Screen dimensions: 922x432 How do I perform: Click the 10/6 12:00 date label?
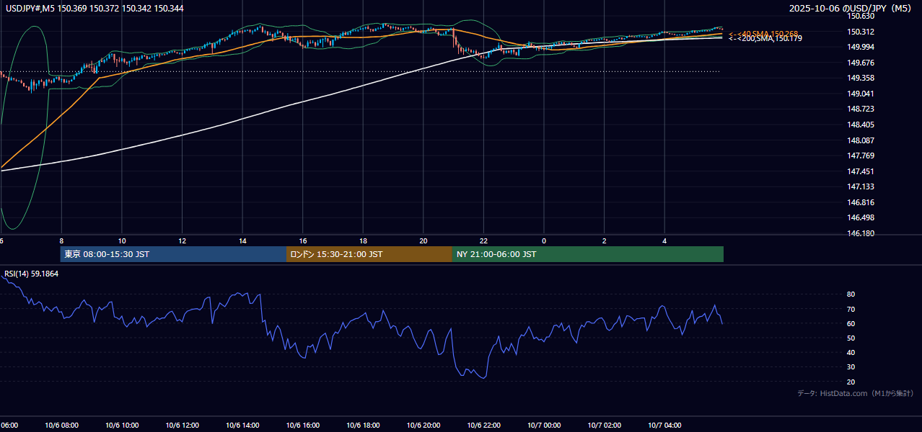(182, 426)
